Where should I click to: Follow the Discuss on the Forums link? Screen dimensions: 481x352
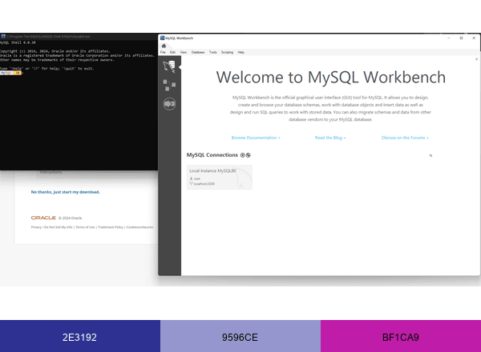405,138
